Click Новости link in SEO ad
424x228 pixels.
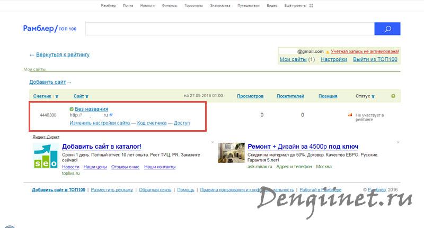tap(70, 167)
